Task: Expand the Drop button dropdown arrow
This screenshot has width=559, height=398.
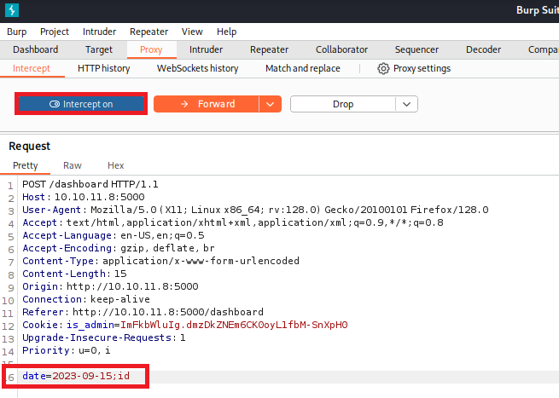Action: 406,104
